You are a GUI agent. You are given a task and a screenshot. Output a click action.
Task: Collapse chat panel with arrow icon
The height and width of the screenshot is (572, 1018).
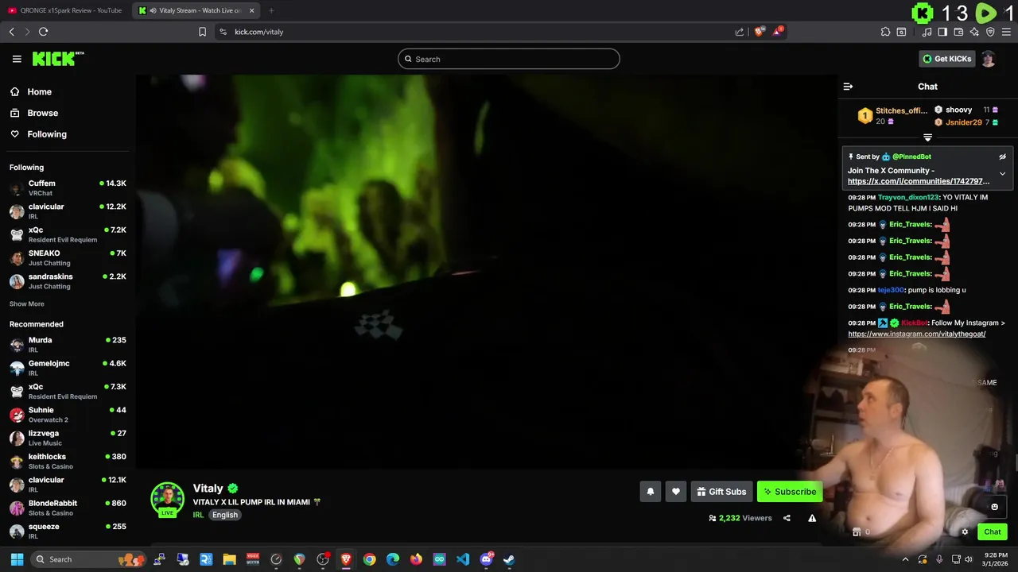[x=848, y=87]
